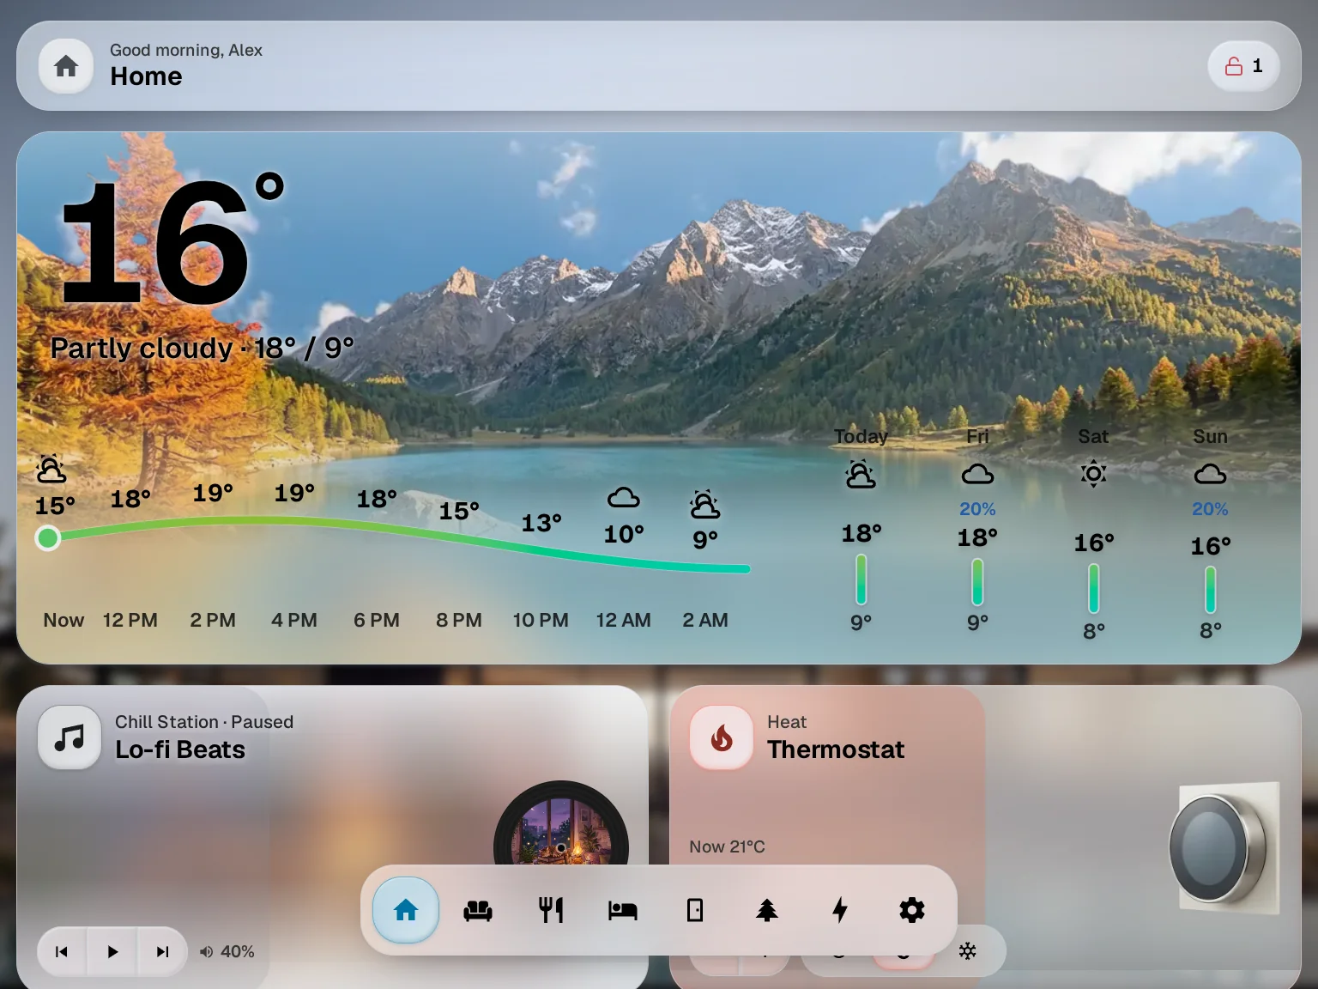Viewport: 1318px width, 989px height.
Task: Click the '12 PM' hourly label
Action: point(130,620)
